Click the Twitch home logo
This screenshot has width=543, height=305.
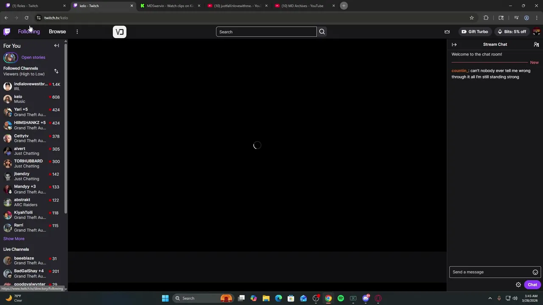(x=7, y=31)
